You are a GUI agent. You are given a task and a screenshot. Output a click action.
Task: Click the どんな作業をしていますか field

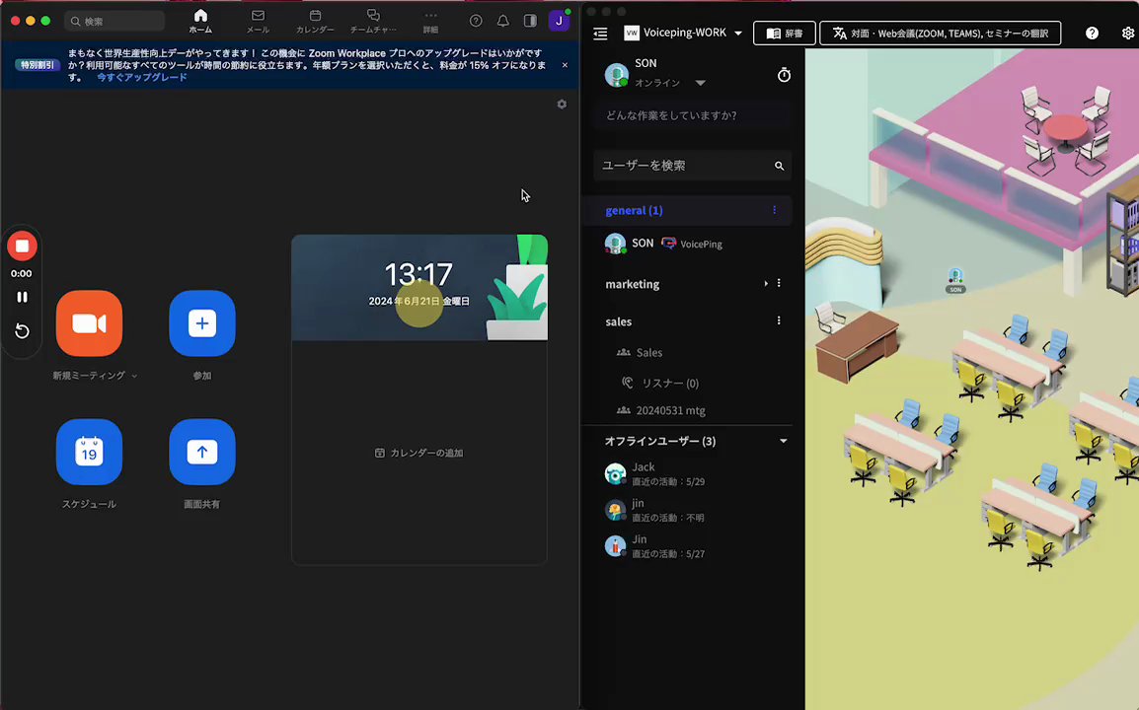(692, 115)
